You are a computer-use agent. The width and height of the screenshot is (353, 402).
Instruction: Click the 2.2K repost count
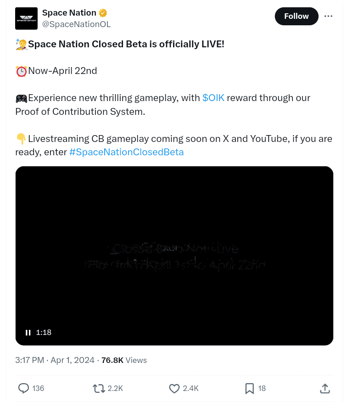pyautogui.click(x=115, y=388)
